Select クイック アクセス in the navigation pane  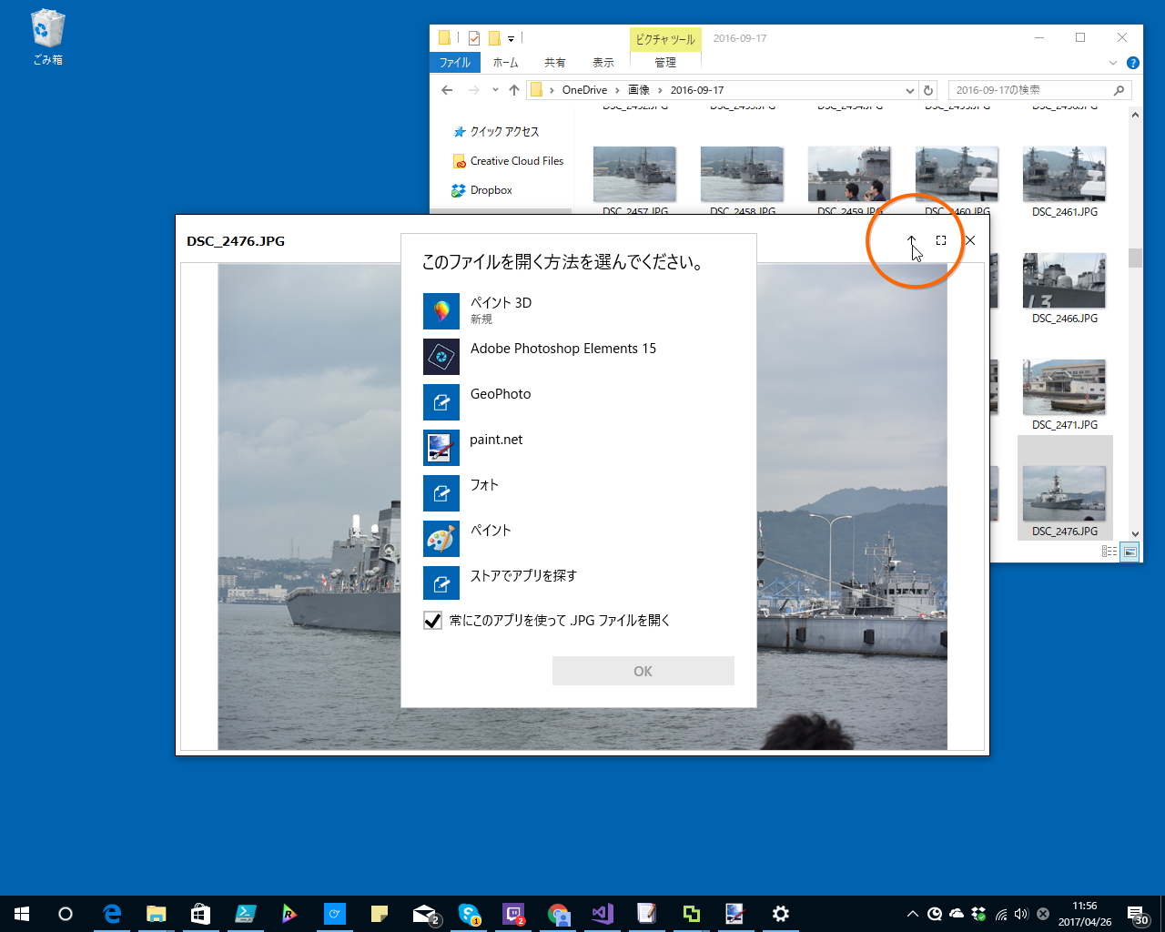tap(504, 132)
